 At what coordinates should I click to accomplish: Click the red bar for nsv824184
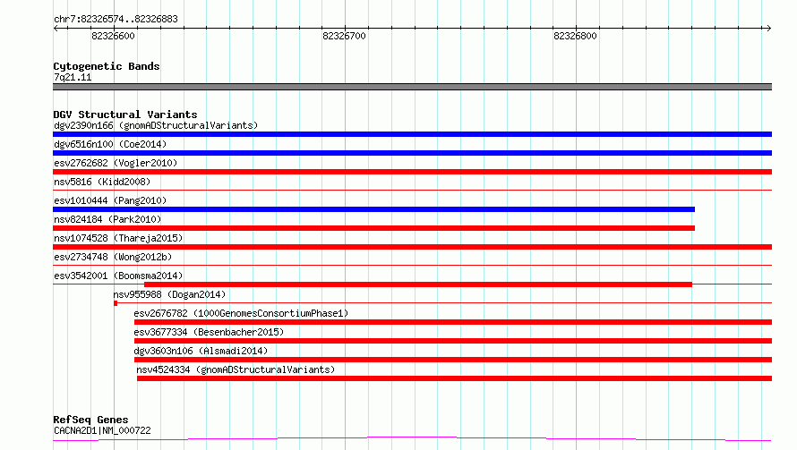pos(373,228)
